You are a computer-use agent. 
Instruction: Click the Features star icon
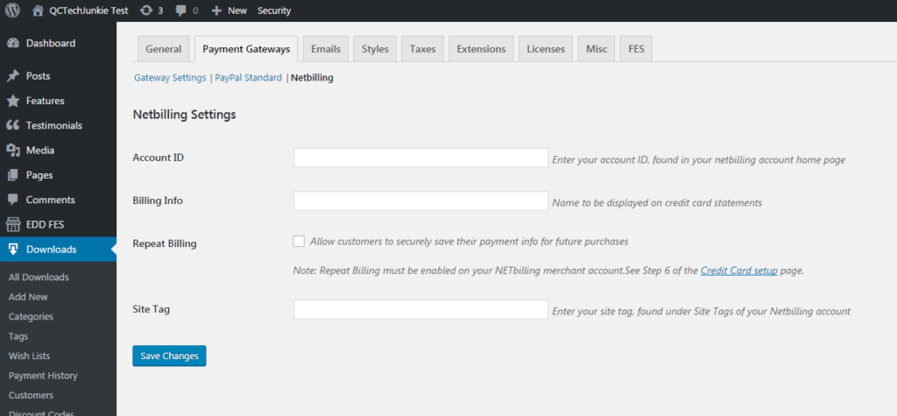point(13,102)
